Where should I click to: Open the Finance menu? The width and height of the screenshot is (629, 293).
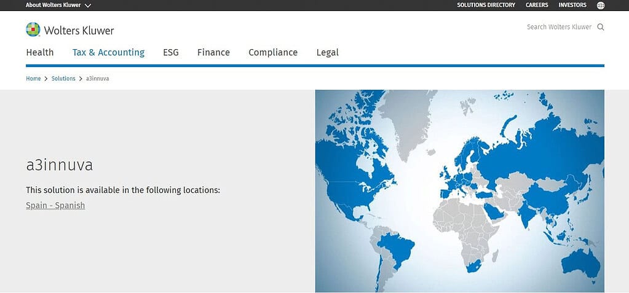pyautogui.click(x=213, y=52)
